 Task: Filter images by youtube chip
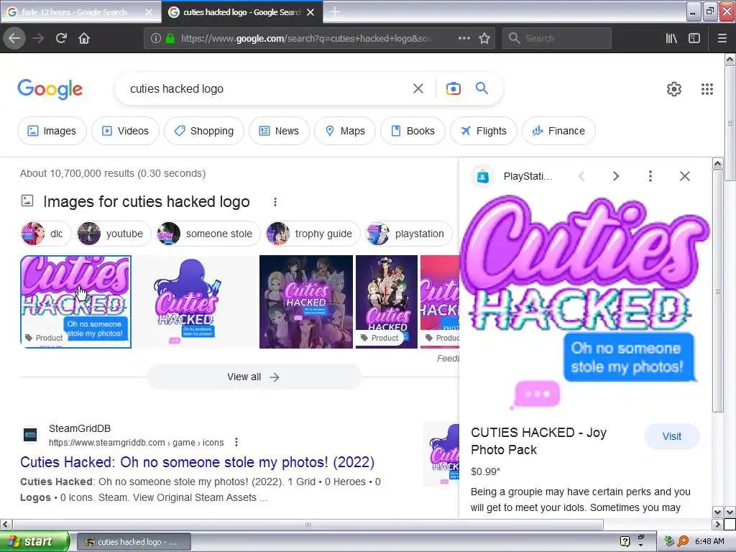(x=114, y=234)
